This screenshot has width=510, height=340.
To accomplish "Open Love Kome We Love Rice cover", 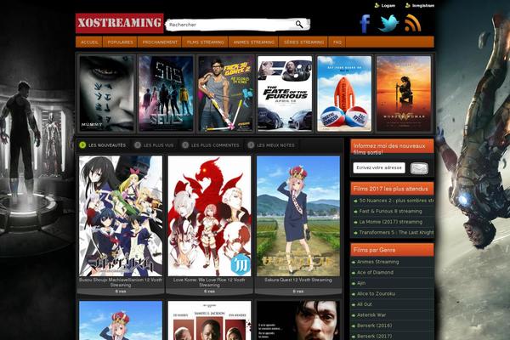I will coord(209,216).
